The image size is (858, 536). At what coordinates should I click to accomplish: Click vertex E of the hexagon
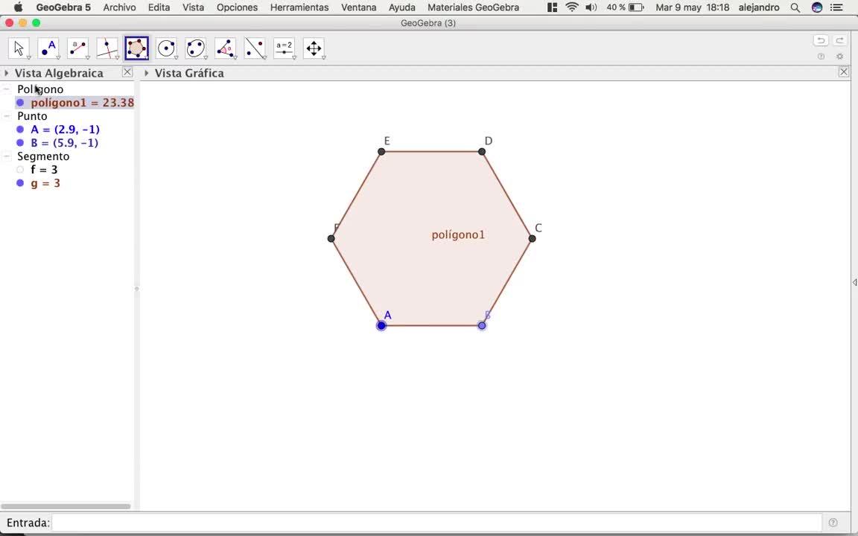point(381,152)
